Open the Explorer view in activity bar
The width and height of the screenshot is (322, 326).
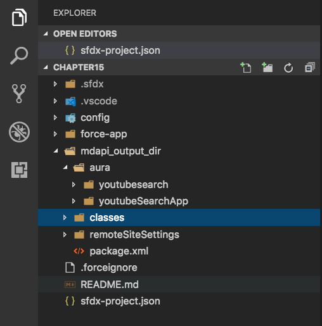[x=19, y=18]
